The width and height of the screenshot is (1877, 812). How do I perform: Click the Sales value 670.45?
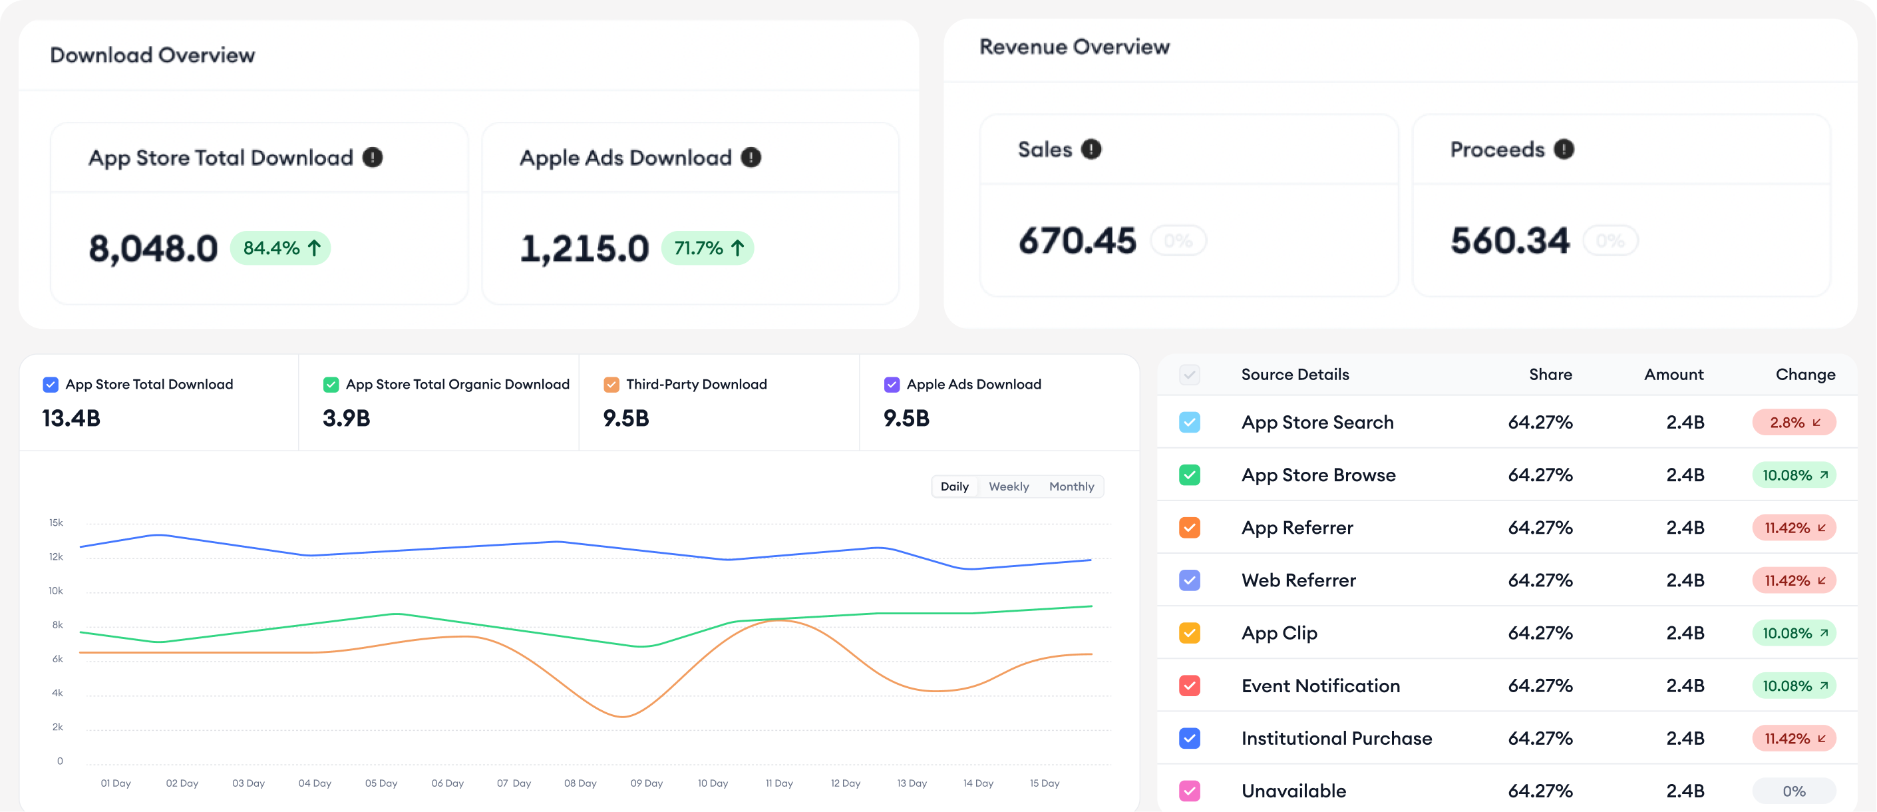(1077, 240)
